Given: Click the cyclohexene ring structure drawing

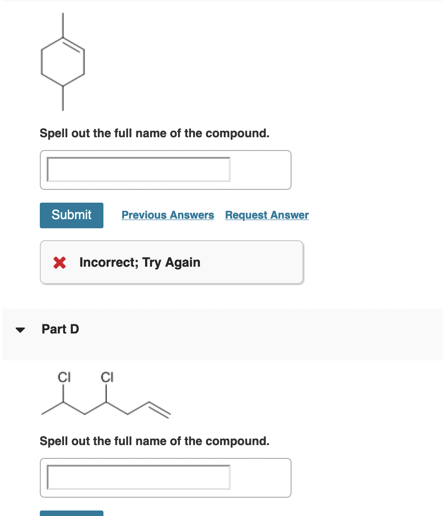Looking at the screenshot, I should pos(63,63).
